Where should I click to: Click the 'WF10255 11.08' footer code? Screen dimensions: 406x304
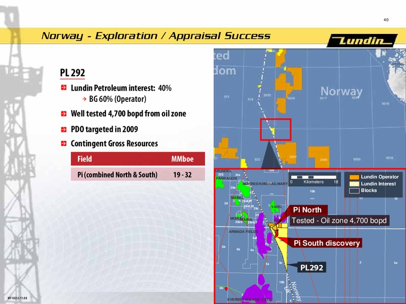17,298
